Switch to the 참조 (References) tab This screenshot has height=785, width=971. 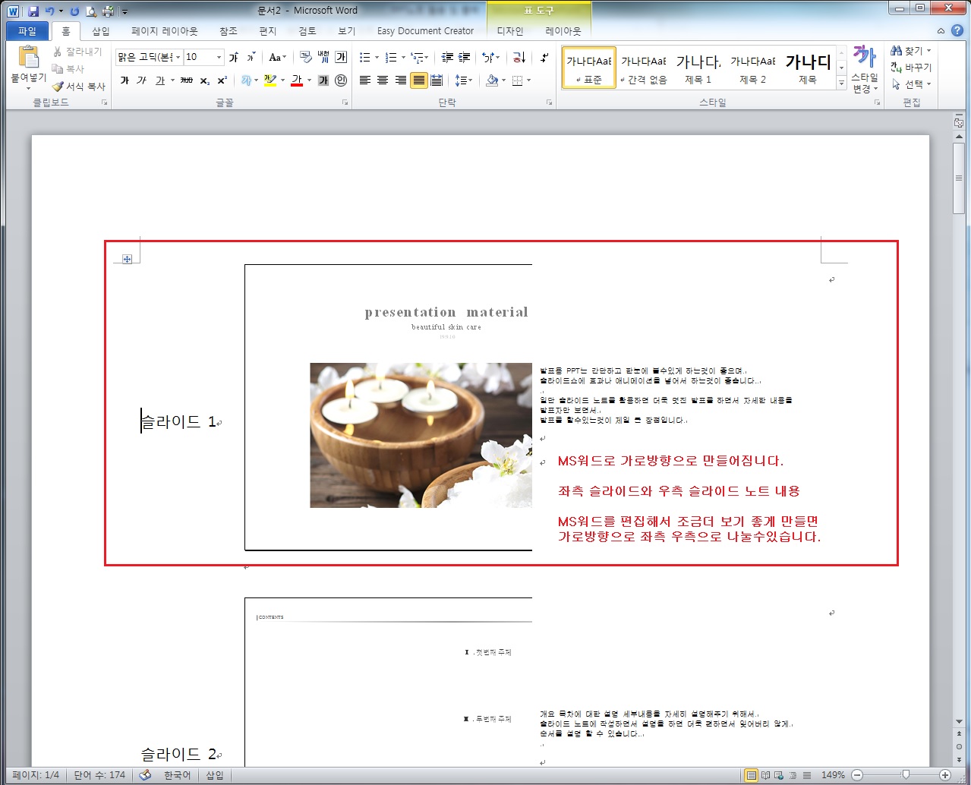[229, 31]
